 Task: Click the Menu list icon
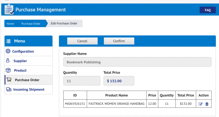tap(8, 41)
